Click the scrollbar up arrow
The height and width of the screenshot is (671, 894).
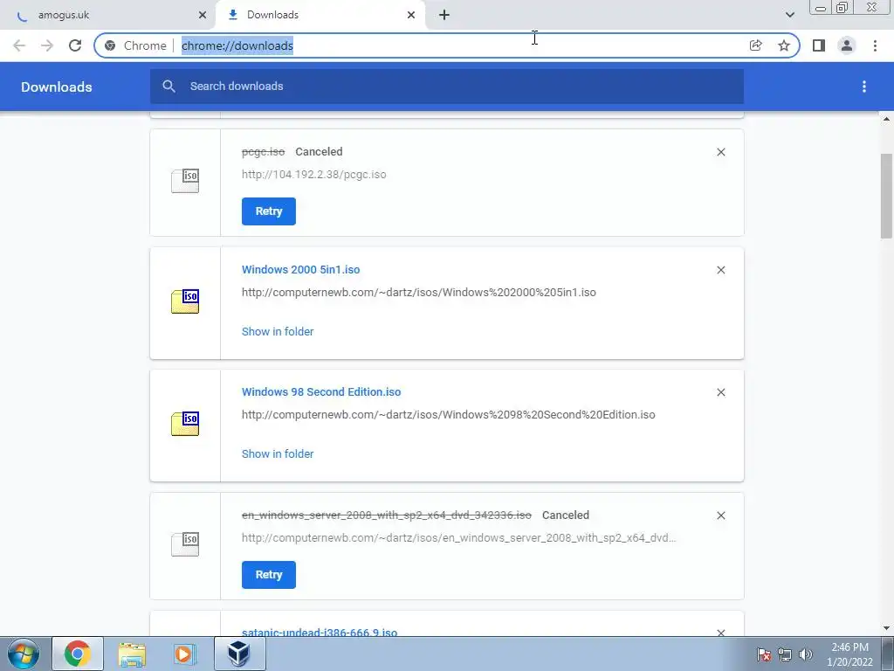pyautogui.click(x=886, y=119)
